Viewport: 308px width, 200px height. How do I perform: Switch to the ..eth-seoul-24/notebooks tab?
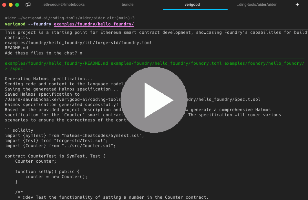tap(63, 5)
